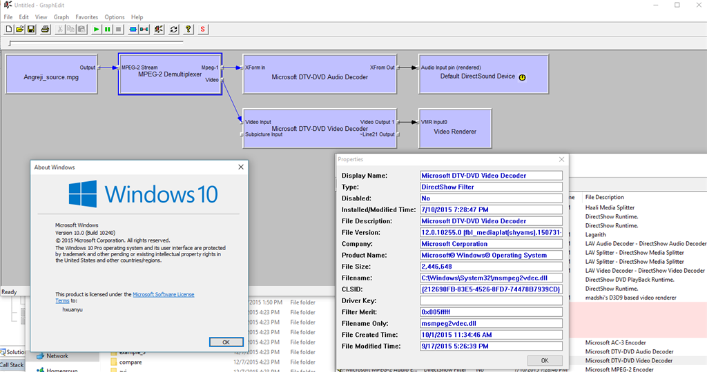Click the Installed/Modified Time field
The image size is (707, 372).
click(x=491, y=209)
